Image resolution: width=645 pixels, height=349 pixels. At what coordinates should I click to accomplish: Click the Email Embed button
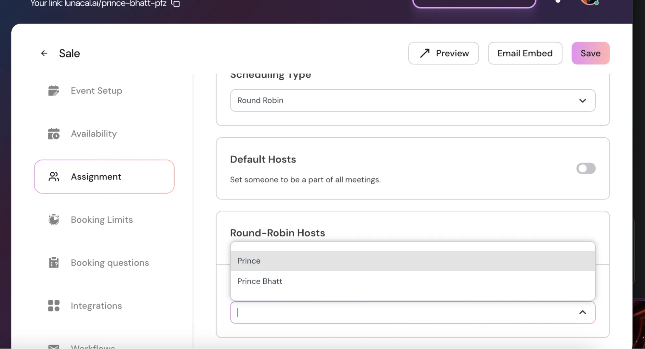[525, 53]
